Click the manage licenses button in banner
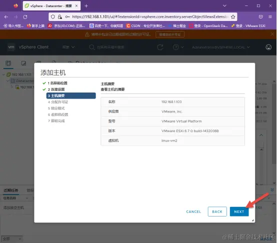Viewport: 277px width, 243px height. (170, 34)
